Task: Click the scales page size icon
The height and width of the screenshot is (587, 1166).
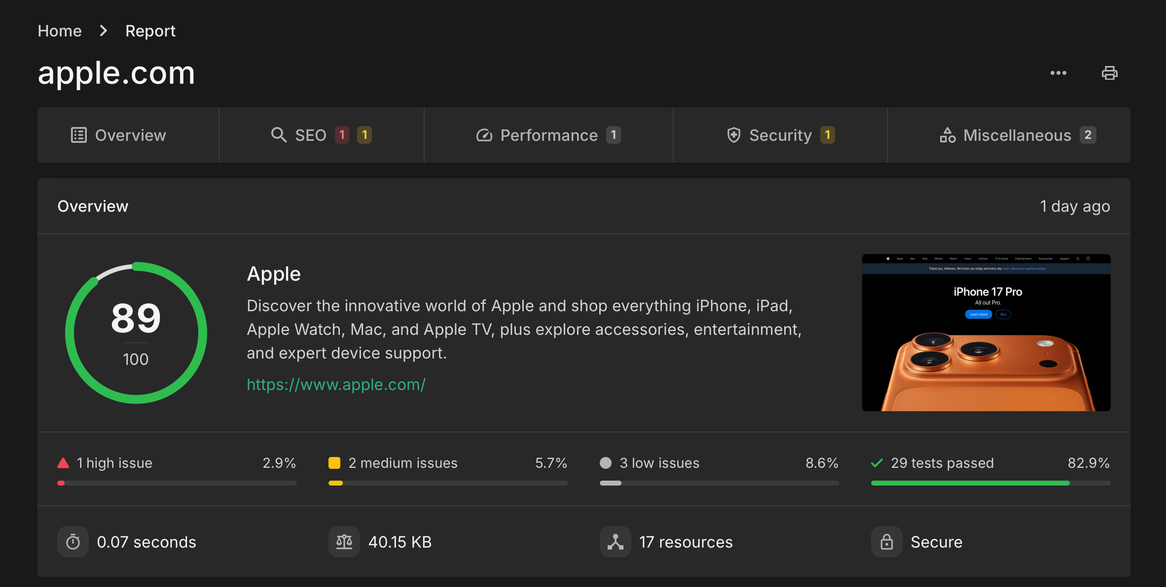Action: 344,542
